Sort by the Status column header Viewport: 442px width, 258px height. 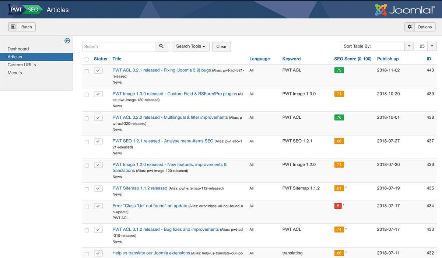pyautogui.click(x=101, y=59)
